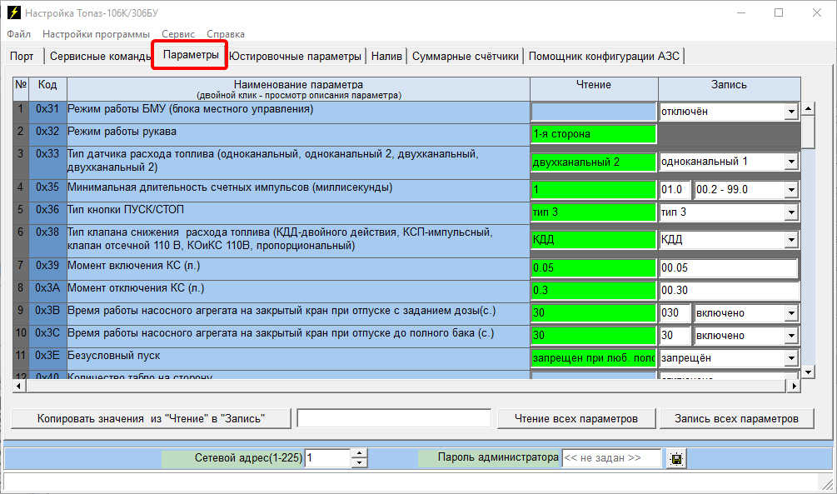Viewport: 837px width, 494px height.
Task: Expand the ПУСК/СТОП button type dropdown
Action: [x=792, y=212]
